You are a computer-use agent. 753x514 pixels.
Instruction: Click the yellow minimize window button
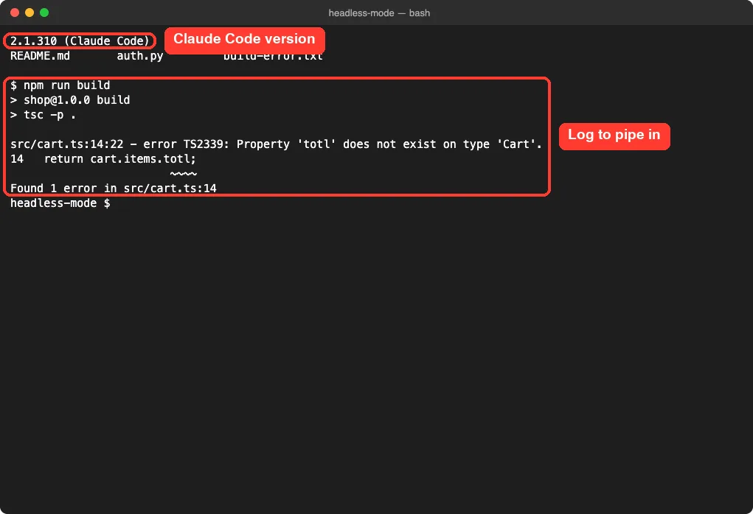[x=30, y=13]
